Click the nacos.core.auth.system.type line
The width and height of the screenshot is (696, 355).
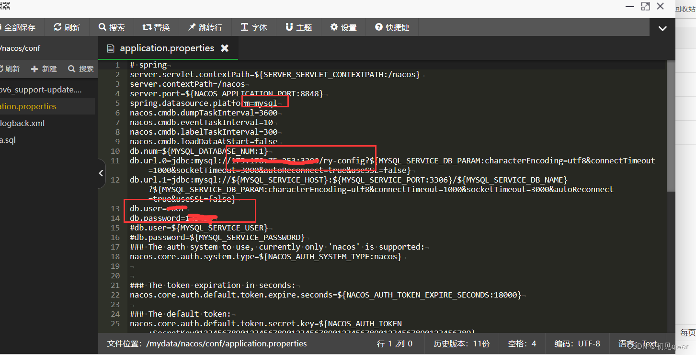(266, 256)
